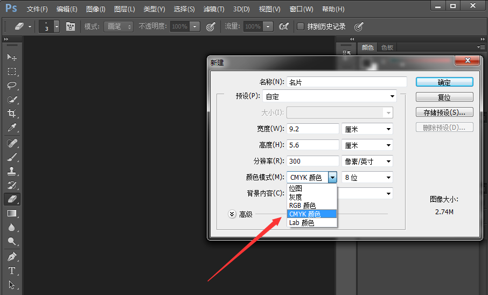This screenshot has height=295, width=488.
Task: Select the Crop tool
Action: (12, 113)
